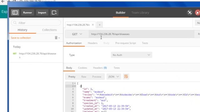Toggle the sidebar panel icon
Image resolution: width=200 pixels, height=112 pixels.
point(15,12)
